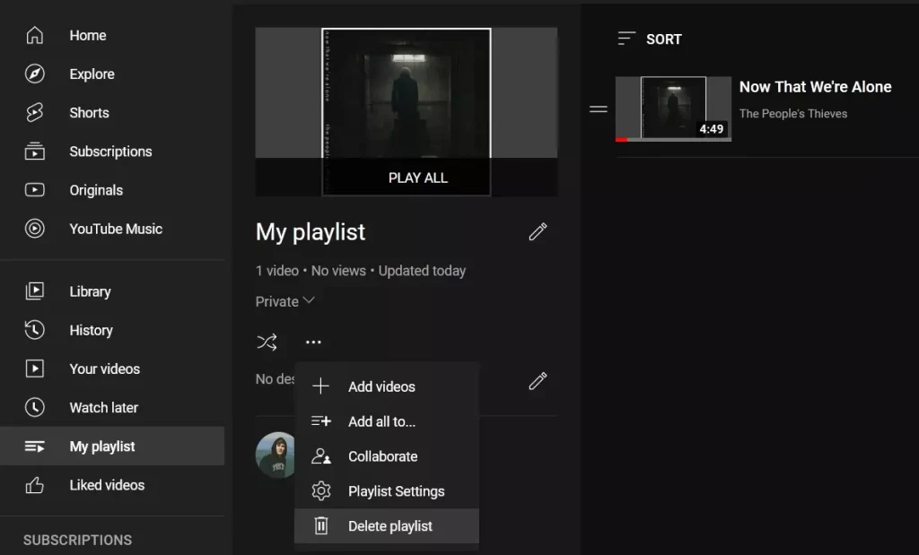
Task: Click the Your videos icon
Action: [35, 369]
